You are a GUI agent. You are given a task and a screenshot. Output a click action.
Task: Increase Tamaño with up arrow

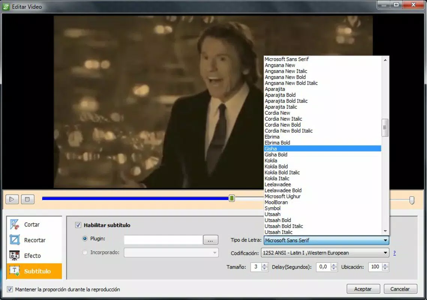point(264,265)
